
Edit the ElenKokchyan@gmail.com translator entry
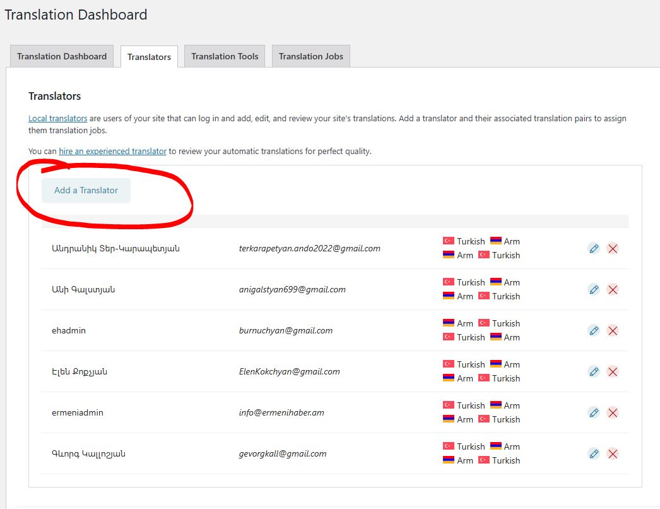point(593,371)
